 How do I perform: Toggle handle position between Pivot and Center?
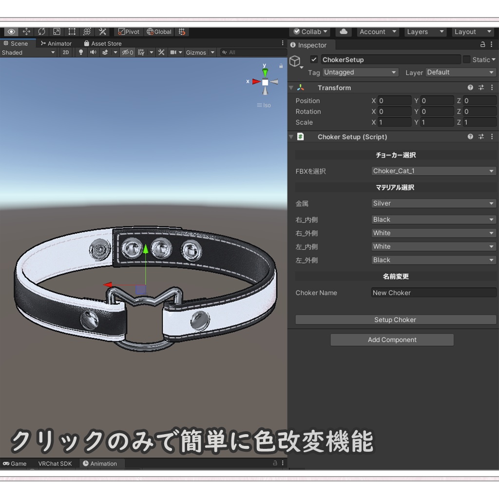click(x=128, y=31)
